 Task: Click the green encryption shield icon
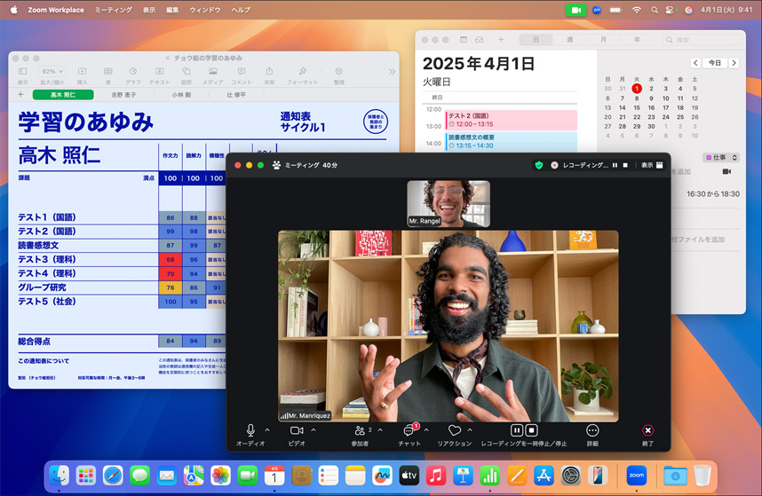(539, 165)
